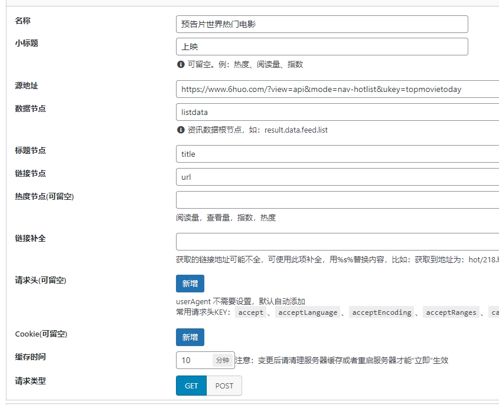Click info icon beside 资讯数据根节点 hint
499x405 pixels.
pyautogui.click(x=181, y=130)
